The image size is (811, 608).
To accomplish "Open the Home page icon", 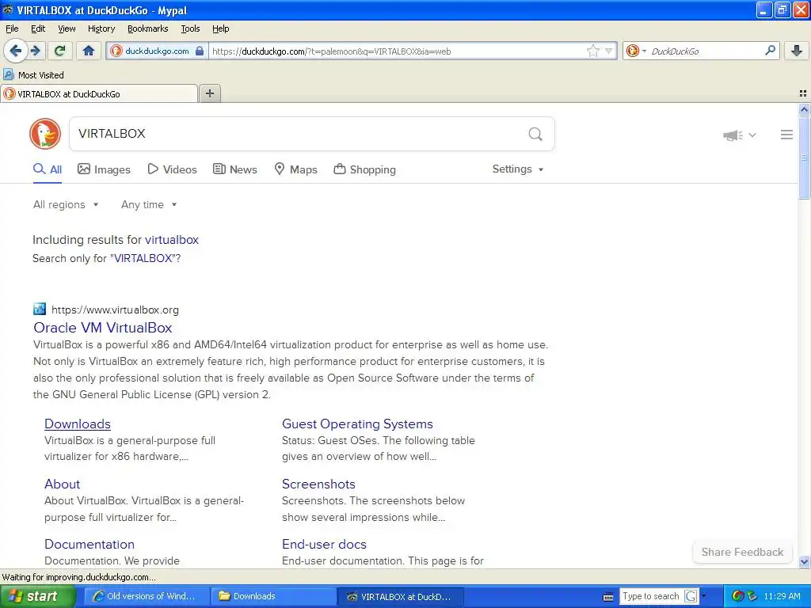I will coord(89,51).
